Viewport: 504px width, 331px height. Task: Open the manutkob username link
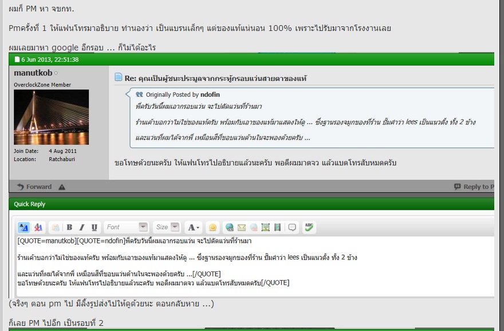(33, 73)
